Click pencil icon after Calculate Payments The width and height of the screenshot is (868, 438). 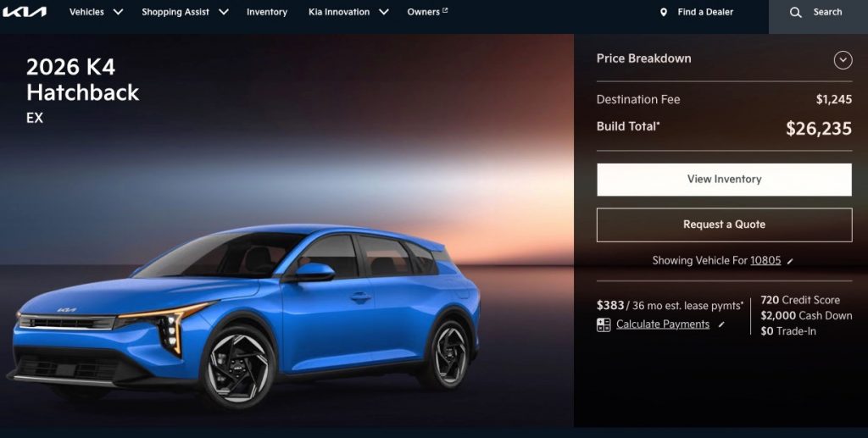click(721, 324)
